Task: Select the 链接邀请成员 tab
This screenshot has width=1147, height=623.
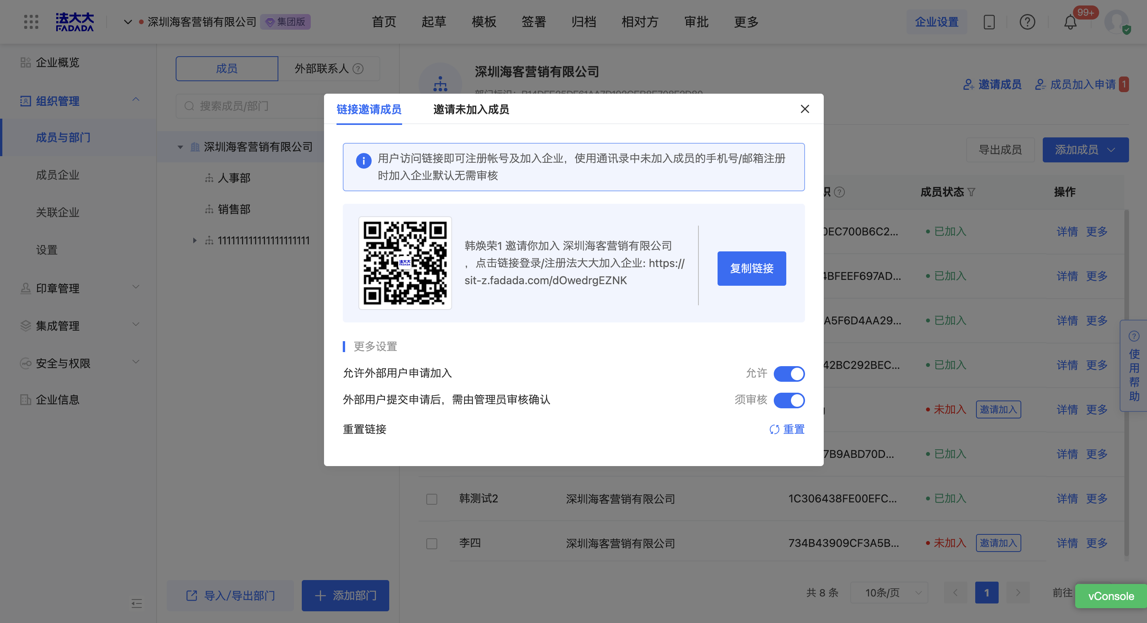Action: pos(369,110)
